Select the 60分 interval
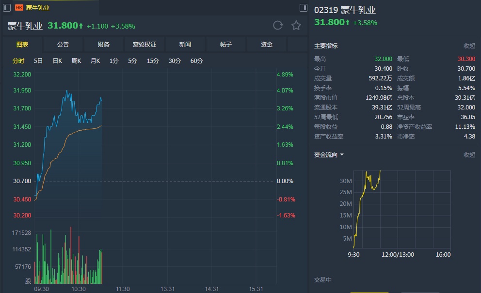The width and height of the screenshot is (481, 293). coord(197,61)
